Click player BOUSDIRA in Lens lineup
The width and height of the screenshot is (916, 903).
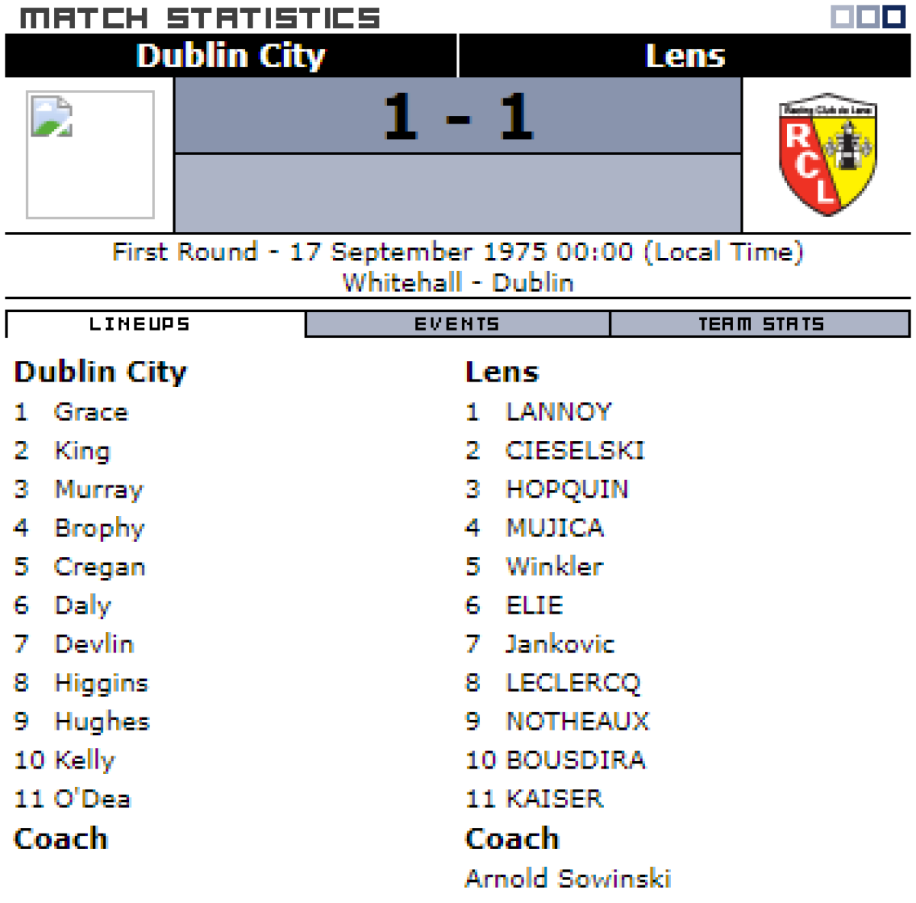pyautogui.click(x=576, y=760)
